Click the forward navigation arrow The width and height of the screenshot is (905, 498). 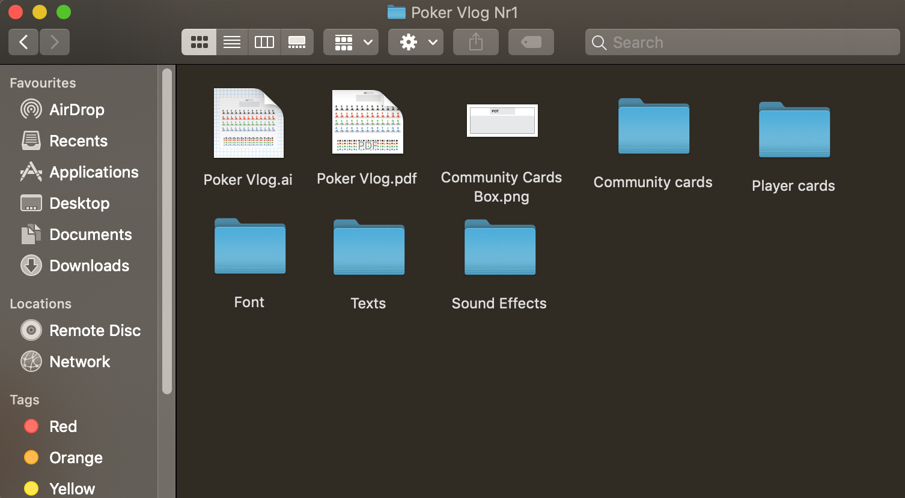point(55,42)
